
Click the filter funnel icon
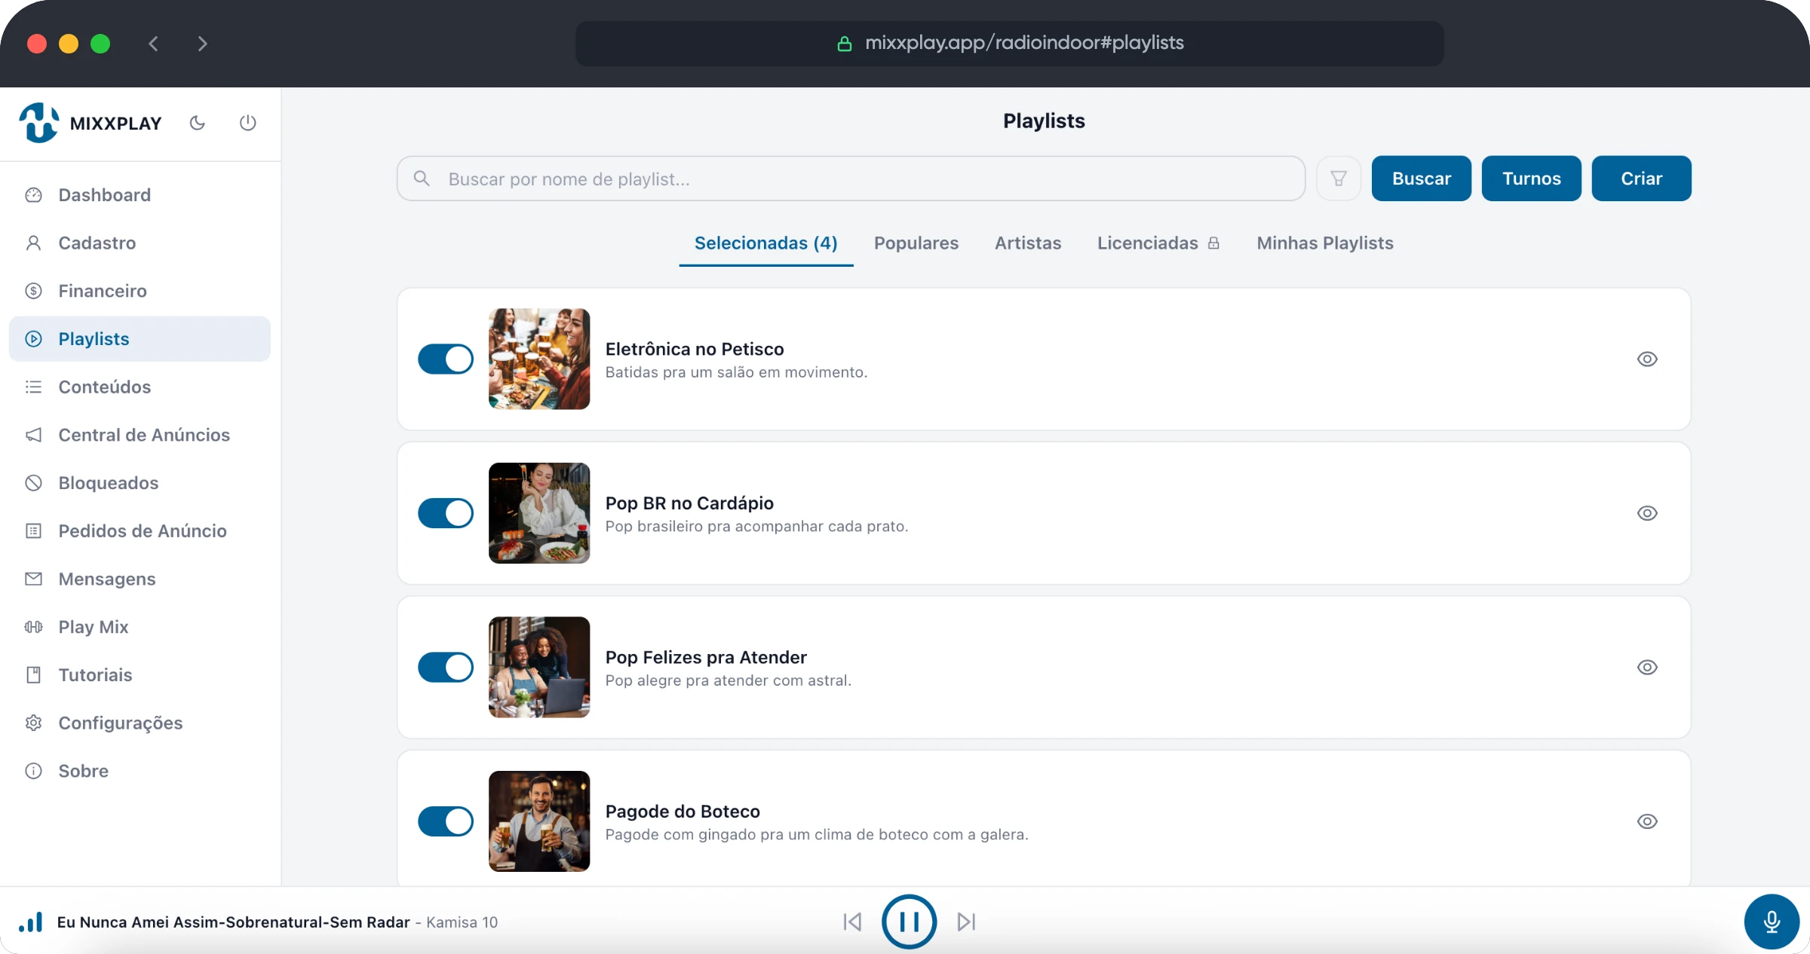1339,179
